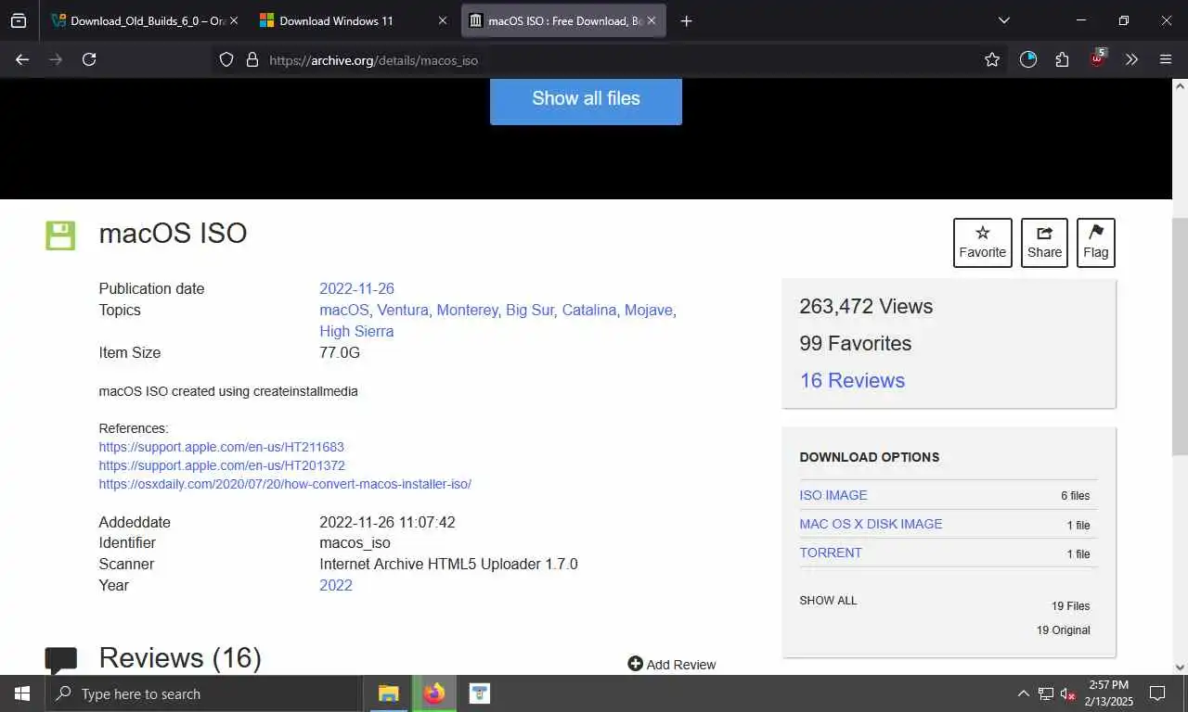Open Apple support HT211683 reference link

(221, 447)
